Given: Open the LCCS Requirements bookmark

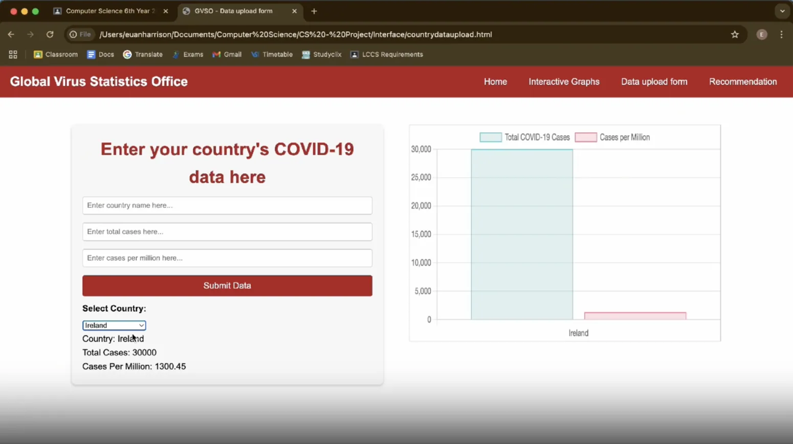Looking at the screenshot, I should point(387,54).
